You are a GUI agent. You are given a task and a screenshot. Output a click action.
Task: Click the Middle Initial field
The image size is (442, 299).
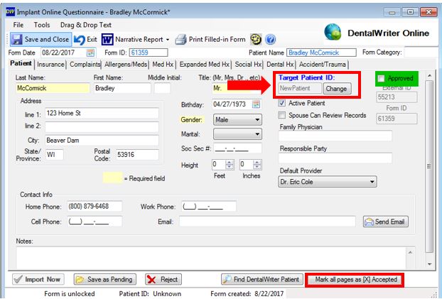point(162,88)
